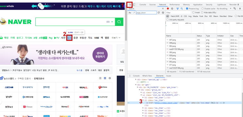The image size is (243, 117).
Task: Open the Lighthouse tab
Action: (222, 5)
